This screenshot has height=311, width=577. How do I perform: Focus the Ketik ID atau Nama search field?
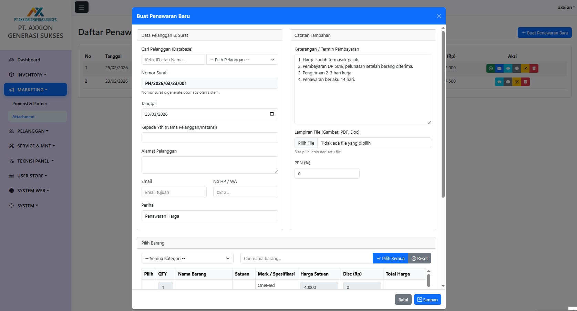174,60
